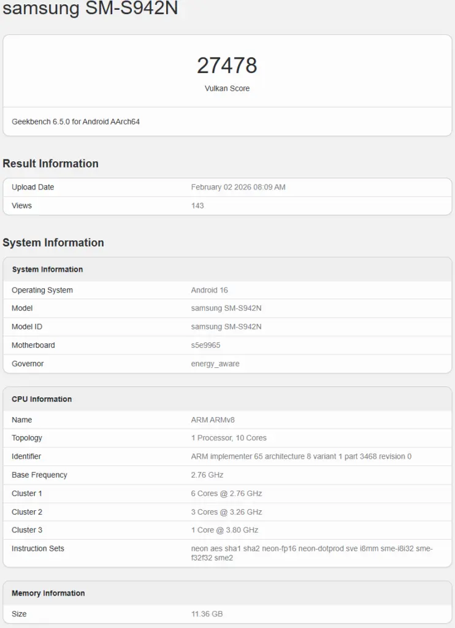Click the Android 16 operating system value
The height and width of the screenshot is (628, 455).
click(x=209, y=290)
